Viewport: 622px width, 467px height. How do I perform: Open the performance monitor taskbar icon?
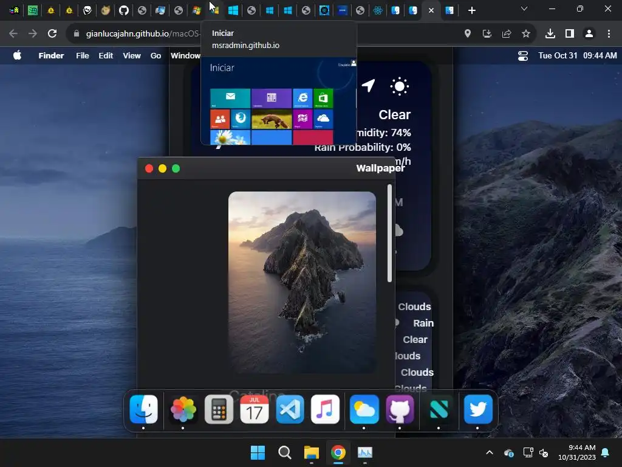(x=365, y=452)
